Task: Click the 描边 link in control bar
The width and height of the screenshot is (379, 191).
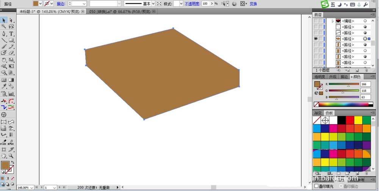Action: (61, 4)
